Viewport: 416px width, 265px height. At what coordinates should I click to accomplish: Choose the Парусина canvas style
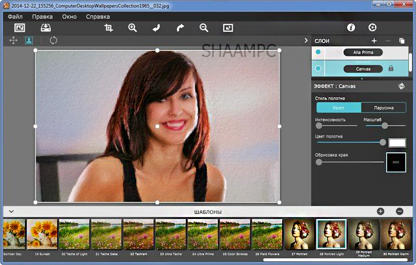383,108
